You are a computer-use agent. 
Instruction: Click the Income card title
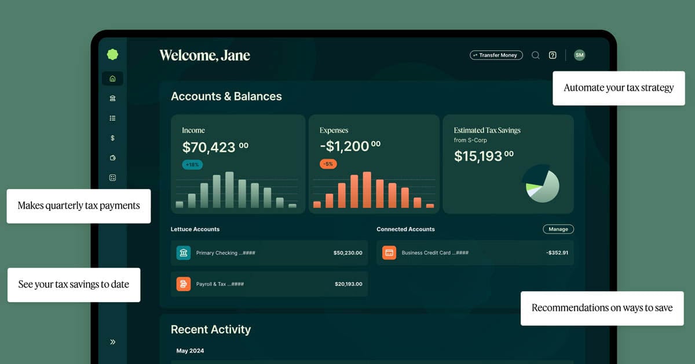(x=193, y=131)
